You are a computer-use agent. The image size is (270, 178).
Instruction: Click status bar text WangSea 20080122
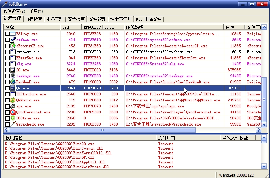(x=236, y=175)
